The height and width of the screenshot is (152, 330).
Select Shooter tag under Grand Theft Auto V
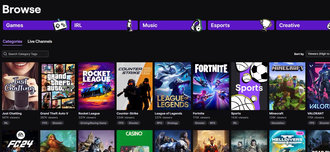[57, 123]
